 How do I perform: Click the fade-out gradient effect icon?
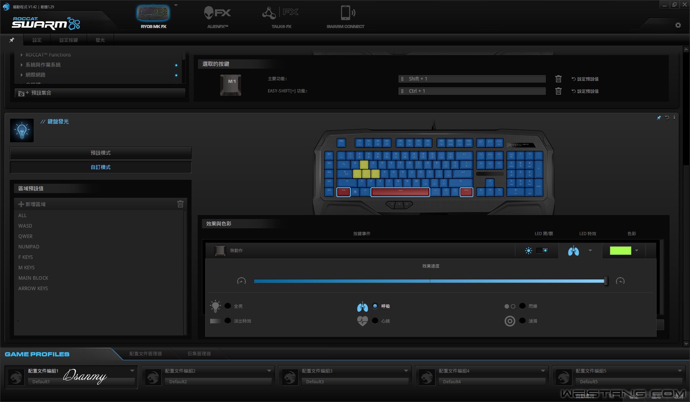point(215,321)
